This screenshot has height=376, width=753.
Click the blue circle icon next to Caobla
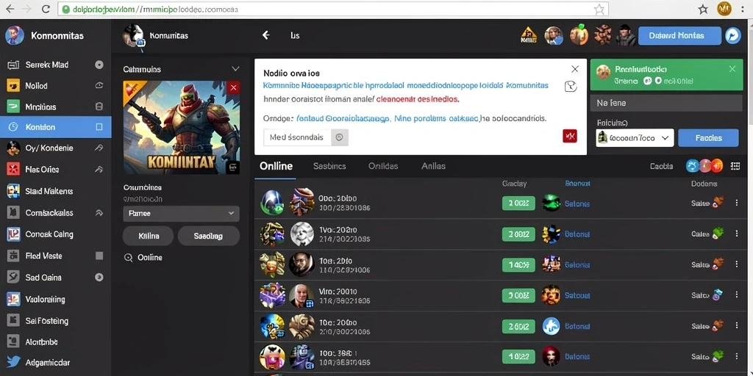pos(693,166)
